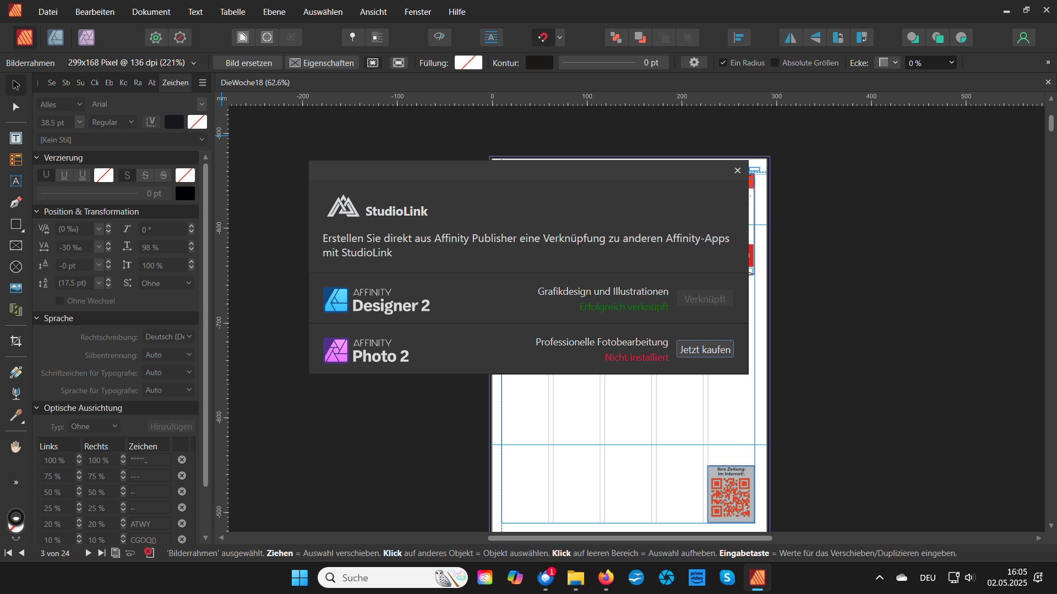
Task: Select the View (hand) tool
Action: [x=16, y=447]
